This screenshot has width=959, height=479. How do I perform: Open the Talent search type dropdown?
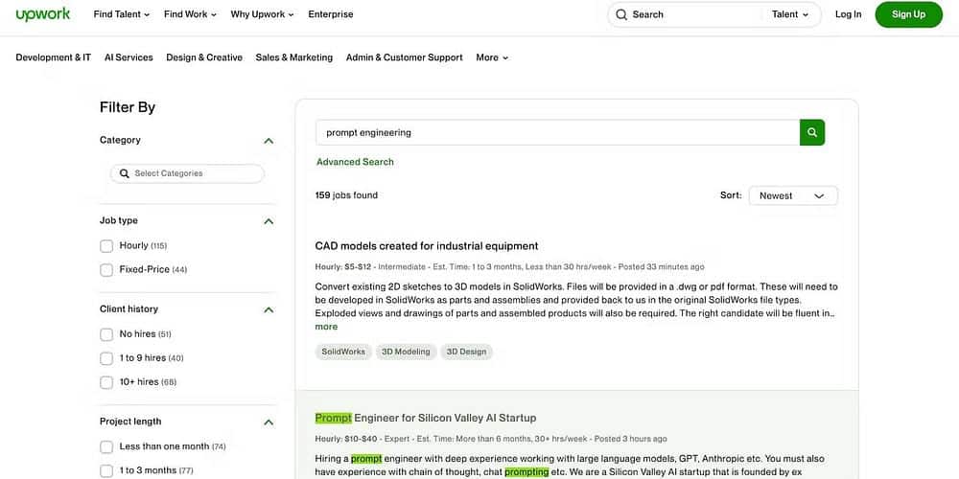[x=790, y=14]
